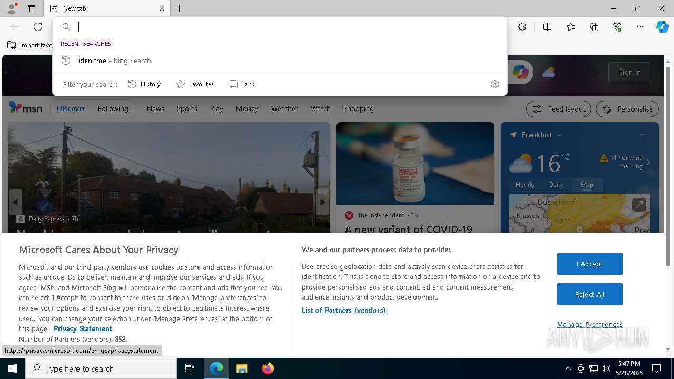674x379 pixels.
Task: Show hidden system tray icons
Action: pyautogui.click(x=568, y=368)
